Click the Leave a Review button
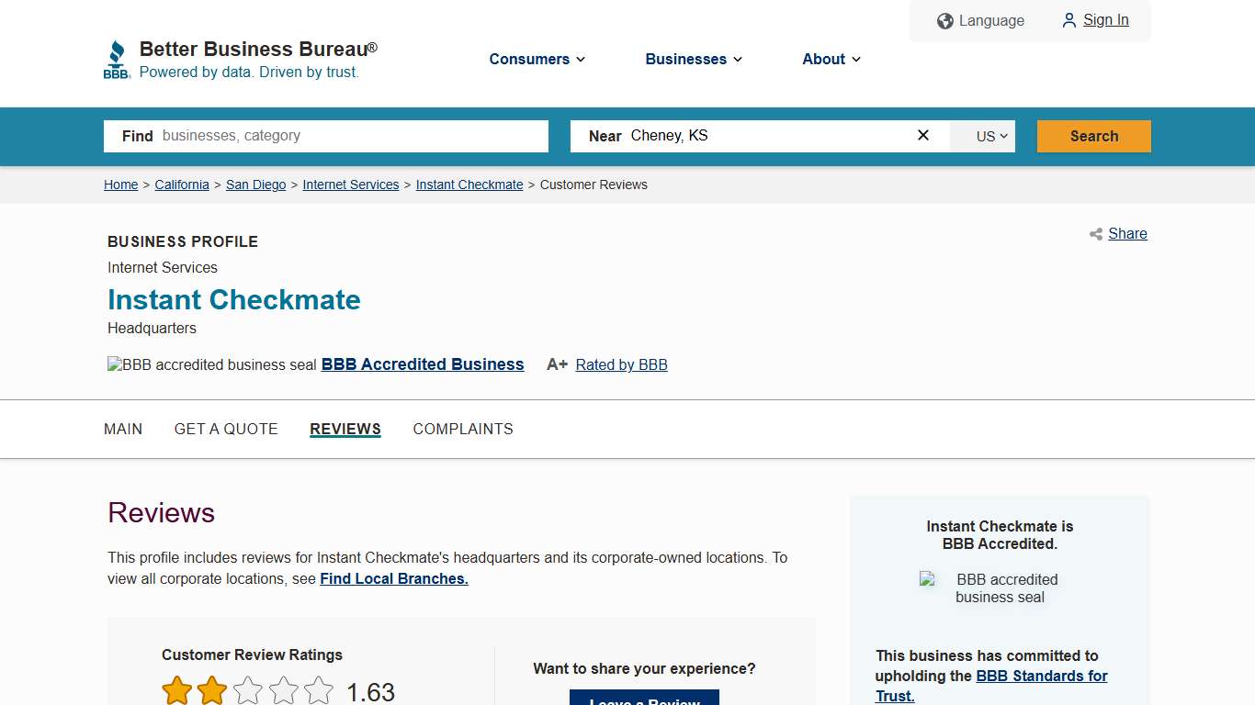The height and width of the screenshot is (705, 1255). click(x=643, y=701)
